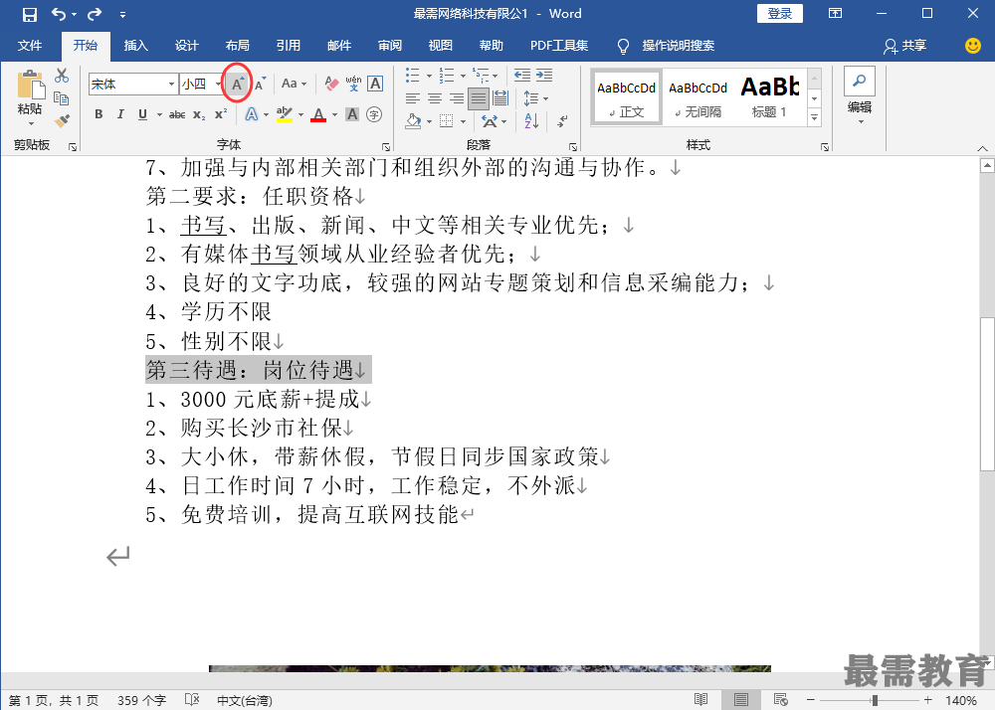Toggle Print Layout view in status bar

[x=740, y=700]
